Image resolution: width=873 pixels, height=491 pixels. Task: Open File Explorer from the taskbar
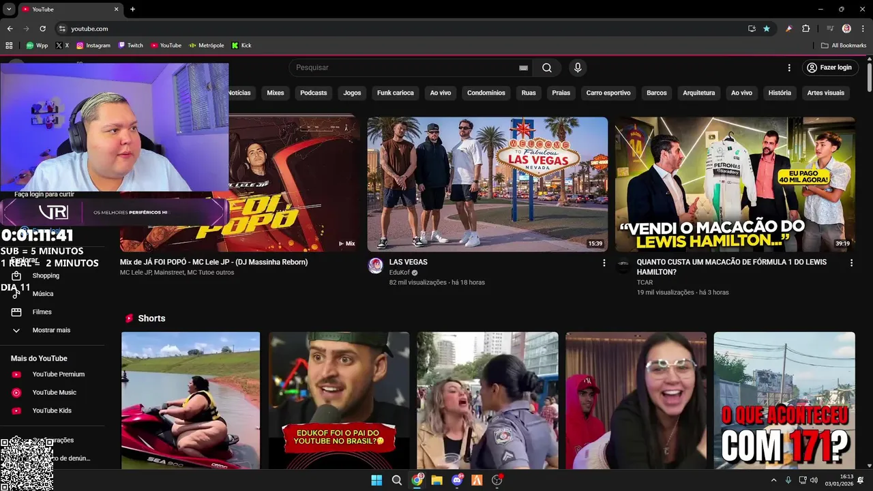pyautogui.click(x=436, y=480)
